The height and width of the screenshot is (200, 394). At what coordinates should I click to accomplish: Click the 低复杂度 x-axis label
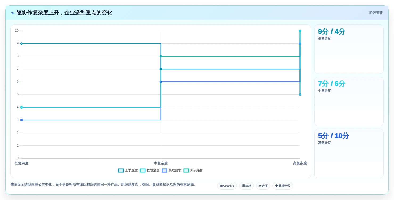[x=22, y=163]
